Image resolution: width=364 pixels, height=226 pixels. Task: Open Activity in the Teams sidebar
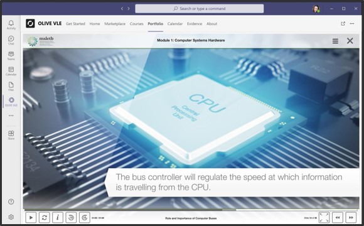11,24
